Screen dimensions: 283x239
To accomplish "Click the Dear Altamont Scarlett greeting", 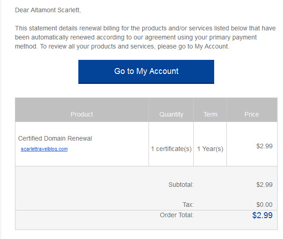I will (x=48, y=10).
